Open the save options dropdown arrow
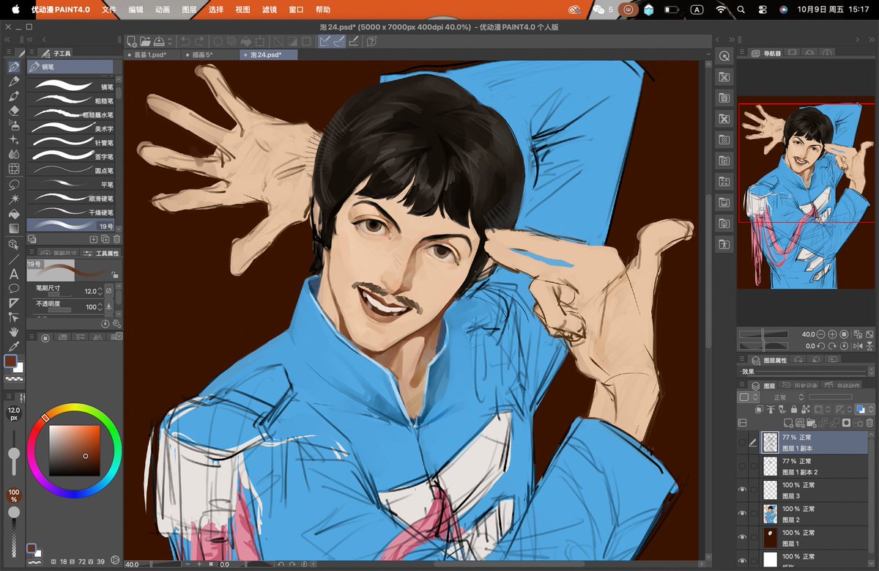Screen dimensions: 879x571 pos(170,42)
